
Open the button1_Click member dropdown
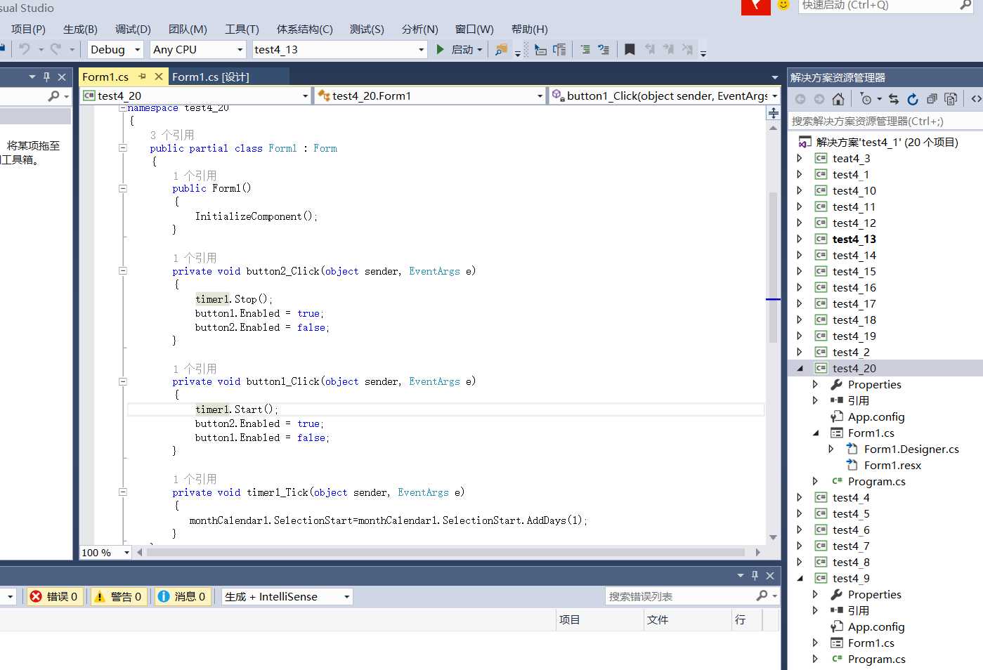coord(665,96)
